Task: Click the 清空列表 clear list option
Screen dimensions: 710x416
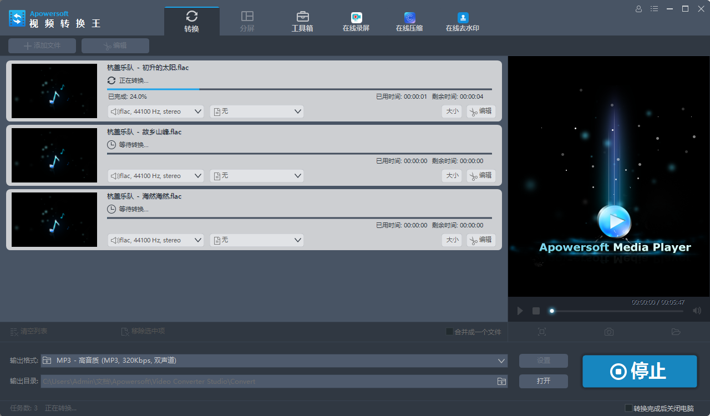Action: click(x=29, y=332)
